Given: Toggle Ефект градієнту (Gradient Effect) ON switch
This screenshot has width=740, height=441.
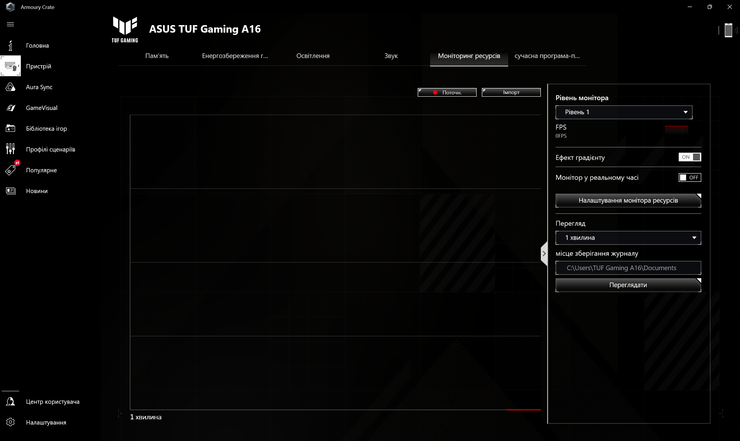Looking at the screenshot, I should pos(690,157).
